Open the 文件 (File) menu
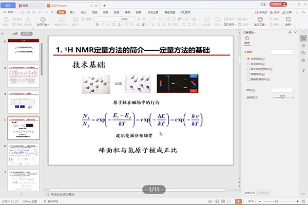Viewport: 308px width, 205px height. (10, 11)
